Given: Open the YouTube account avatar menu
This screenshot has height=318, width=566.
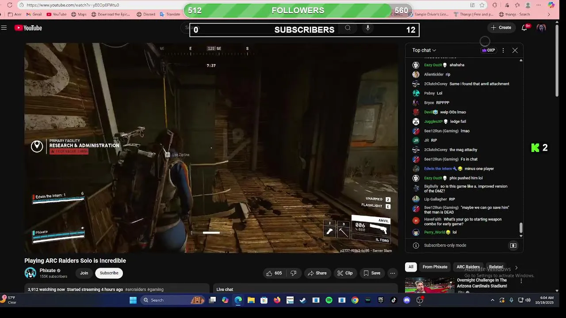Looking at the screenshot, I should click(x=541, y=28).
